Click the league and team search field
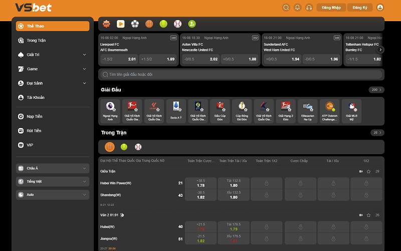 (241, 74)
